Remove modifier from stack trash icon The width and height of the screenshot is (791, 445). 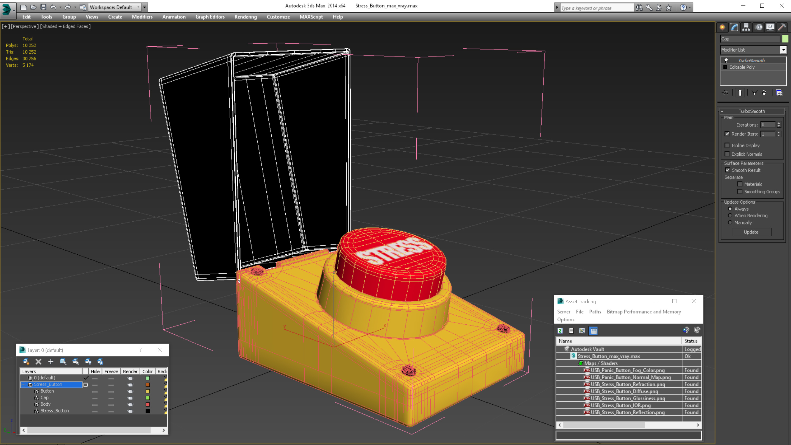764,93
